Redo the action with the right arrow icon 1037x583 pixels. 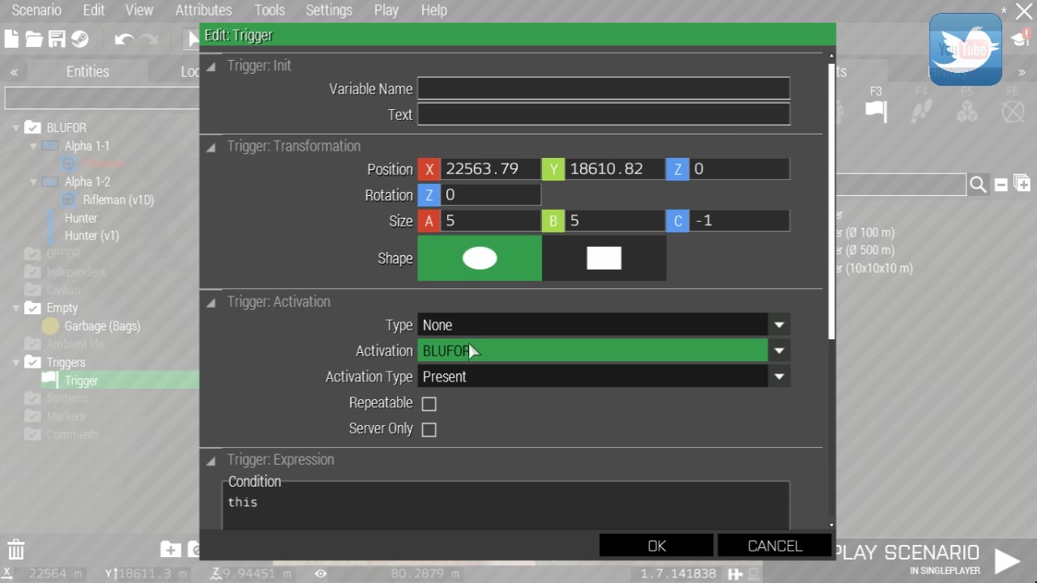click(149, 39)
